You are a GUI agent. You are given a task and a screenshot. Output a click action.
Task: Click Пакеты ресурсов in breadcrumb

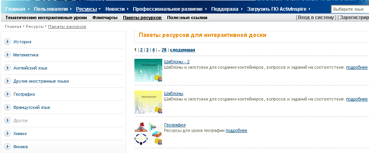coord(67,27)
